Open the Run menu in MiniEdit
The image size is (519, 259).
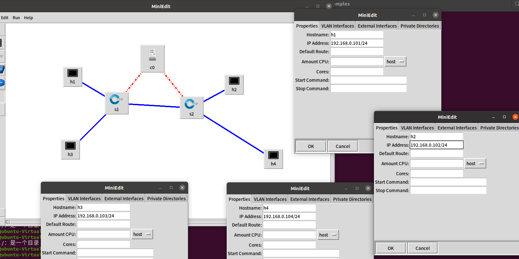coord(16,18)
